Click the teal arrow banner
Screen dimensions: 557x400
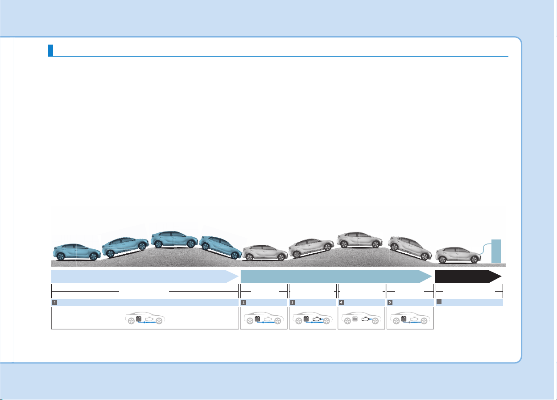337,276
